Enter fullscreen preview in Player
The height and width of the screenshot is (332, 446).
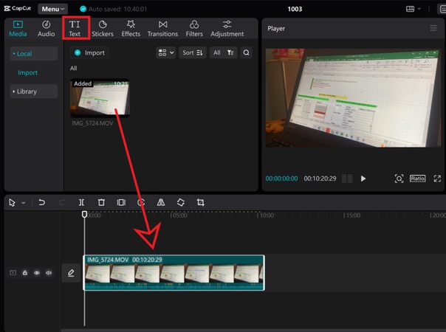coord(437,179)
